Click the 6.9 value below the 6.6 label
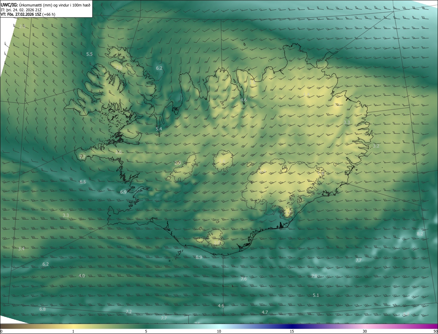The width and height of the screenshot is (438, 334). [x=123, y=192]
